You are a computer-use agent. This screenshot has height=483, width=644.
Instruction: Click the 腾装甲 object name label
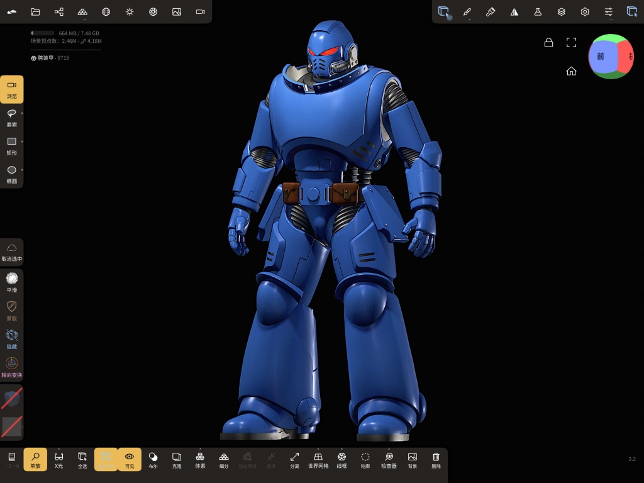pyautogui.click(x=45, y=58)
